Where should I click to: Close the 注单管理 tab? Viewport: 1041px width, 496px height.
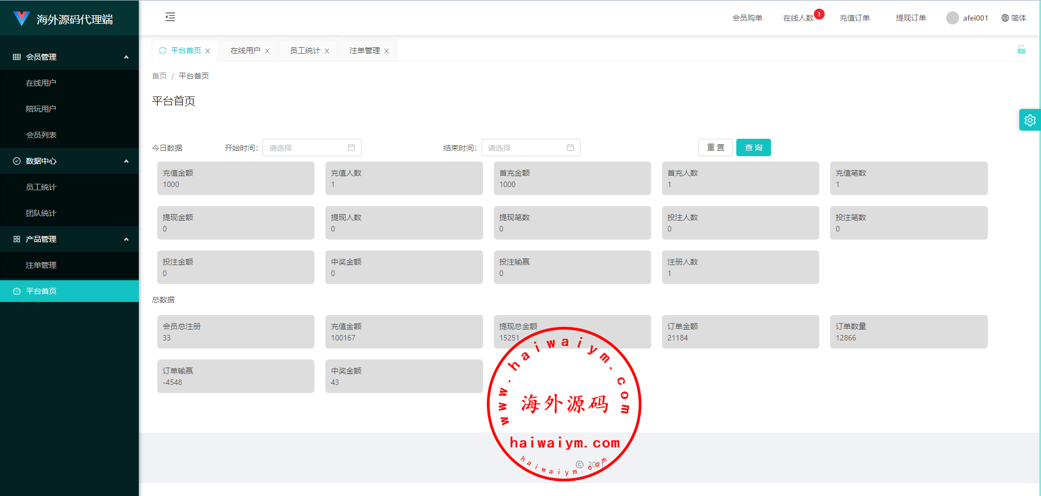pos(387,51)
